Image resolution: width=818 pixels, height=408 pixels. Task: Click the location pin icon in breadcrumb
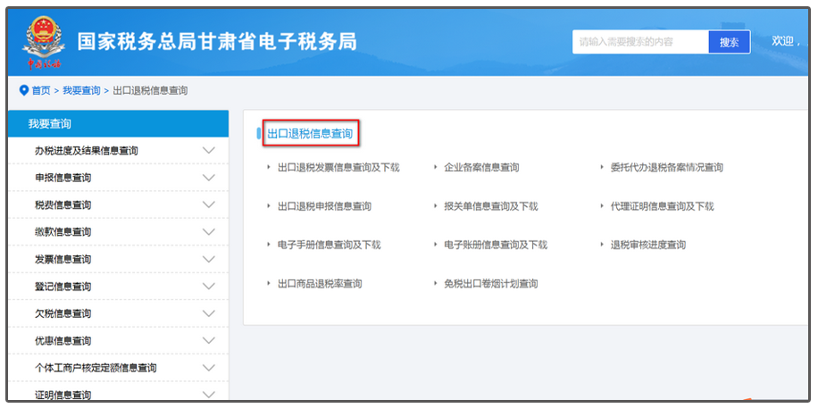[x=23, y=90]
